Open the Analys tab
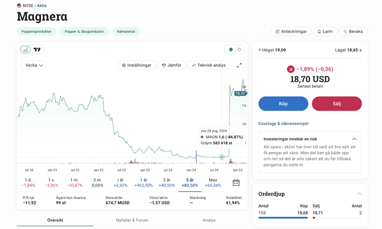Viewport: 382px width, 229px height. [209, 220]
